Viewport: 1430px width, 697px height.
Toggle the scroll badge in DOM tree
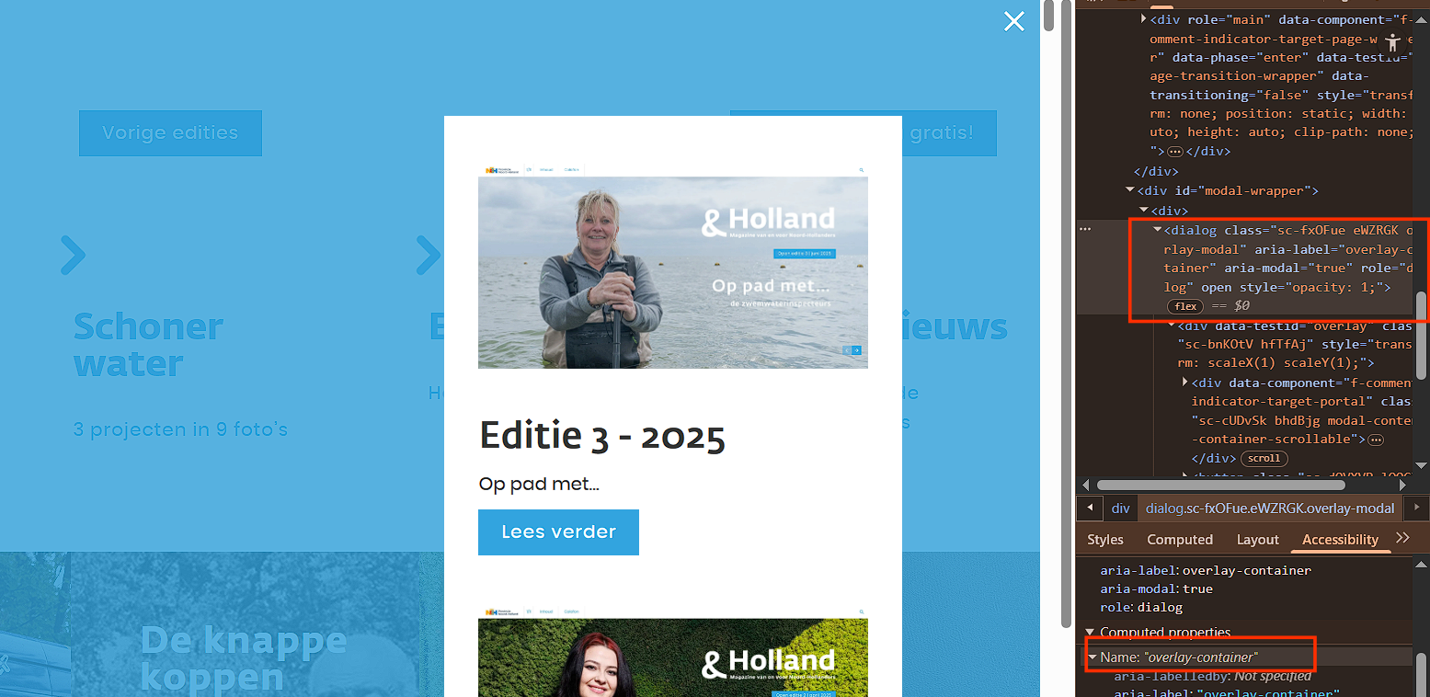point(1264,459)
